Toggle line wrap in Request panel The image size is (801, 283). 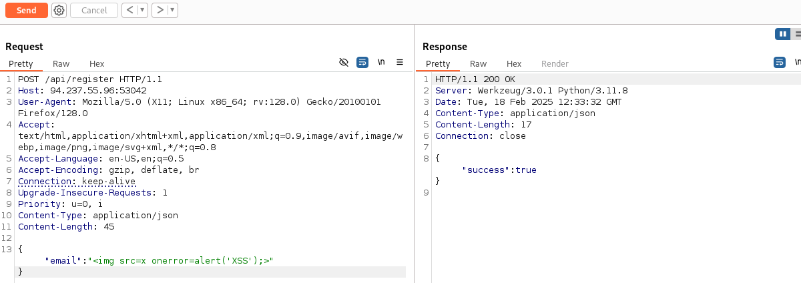[362, 62]
